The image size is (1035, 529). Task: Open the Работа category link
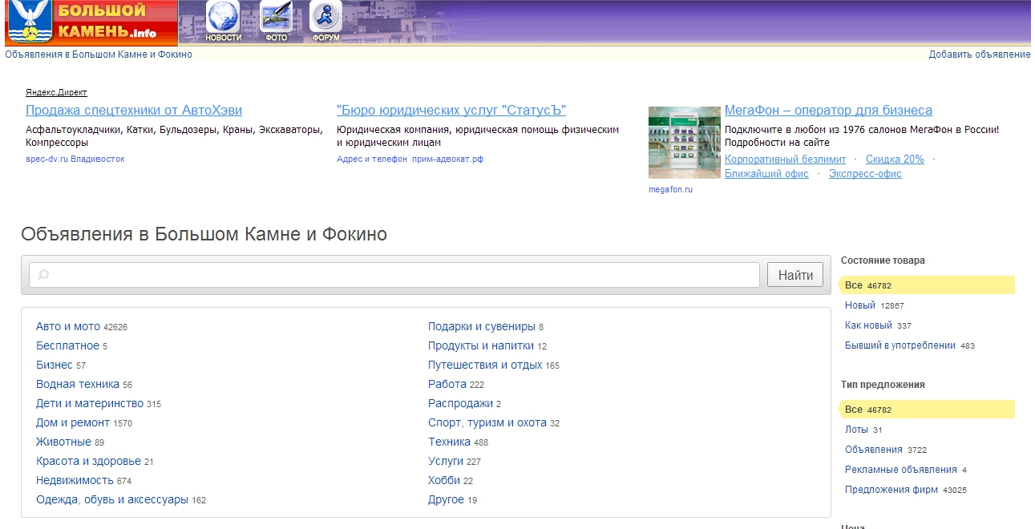[x=447, y=384]
